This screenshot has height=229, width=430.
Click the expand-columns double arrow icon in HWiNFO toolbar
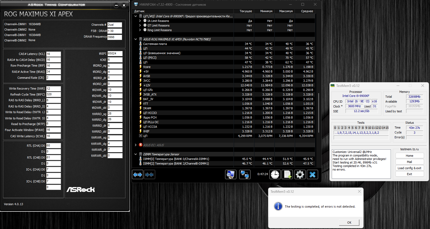(138, 175)
